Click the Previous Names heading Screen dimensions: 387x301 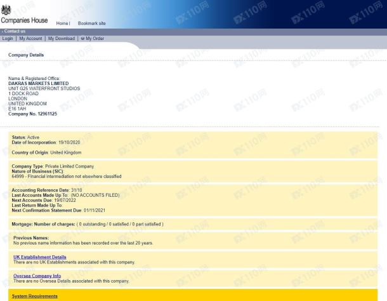31,238
